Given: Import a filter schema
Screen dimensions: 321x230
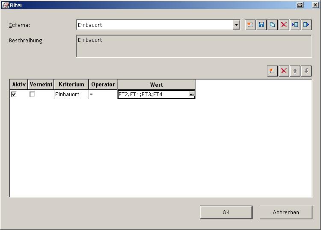Looking at the screenshot, I should pyautogui.click(x=295, y=25).
